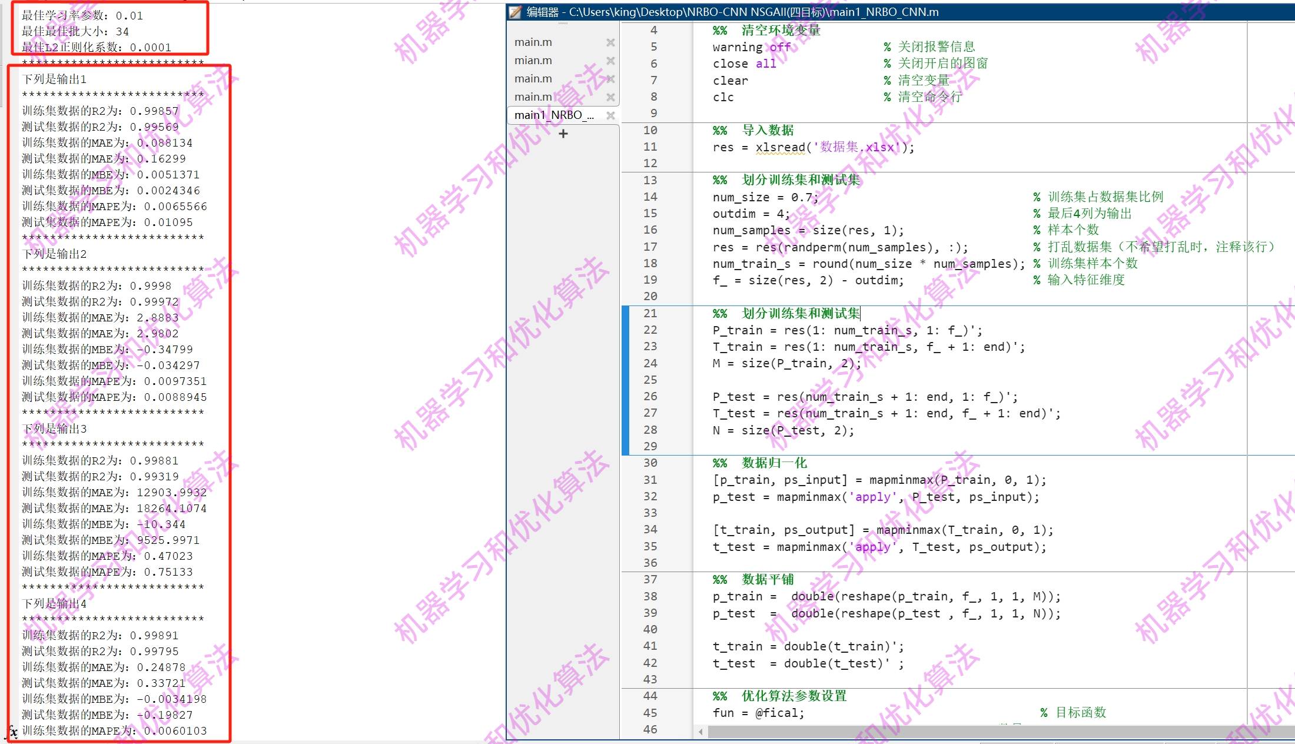Select the main1_NRBO_... document tab
Image resolution: width=1295 pixels, height=744 pixels.
coord(553,115)
